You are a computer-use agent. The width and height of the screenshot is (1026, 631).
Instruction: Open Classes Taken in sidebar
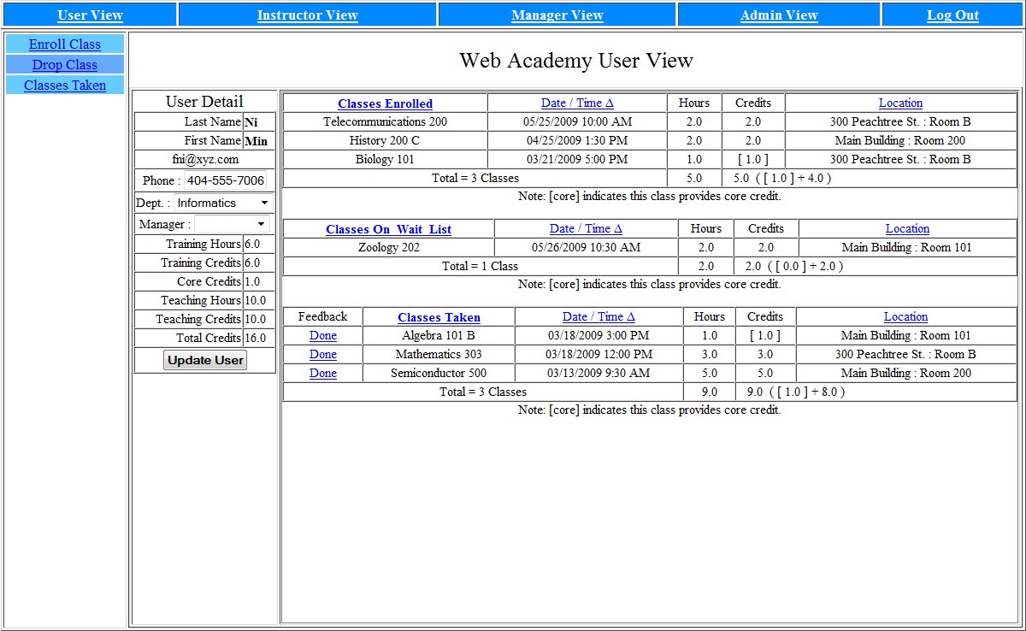(x=65, y=86)
